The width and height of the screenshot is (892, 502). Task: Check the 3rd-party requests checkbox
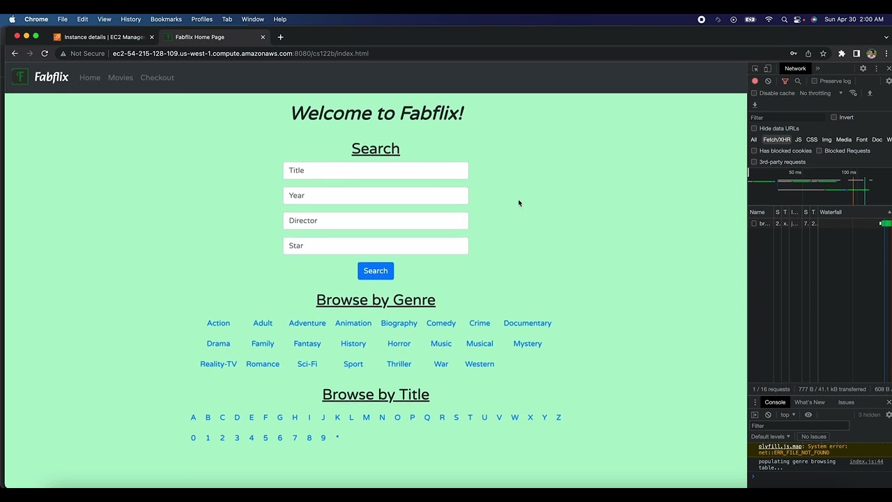[x=754, y=162]
